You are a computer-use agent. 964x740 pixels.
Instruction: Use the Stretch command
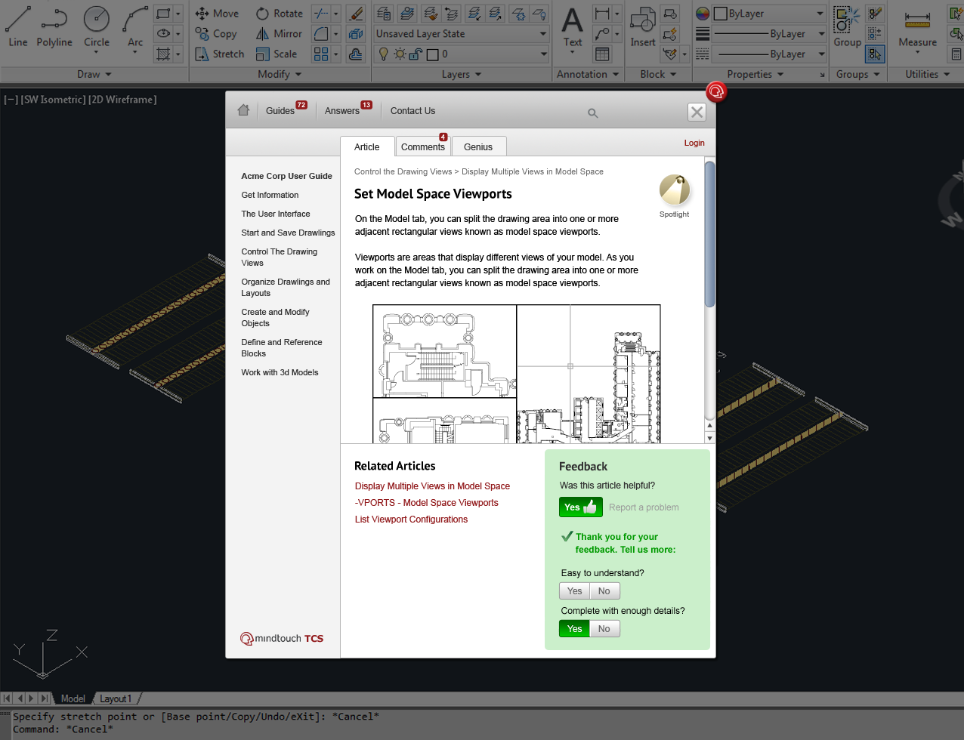pos(220,54)
